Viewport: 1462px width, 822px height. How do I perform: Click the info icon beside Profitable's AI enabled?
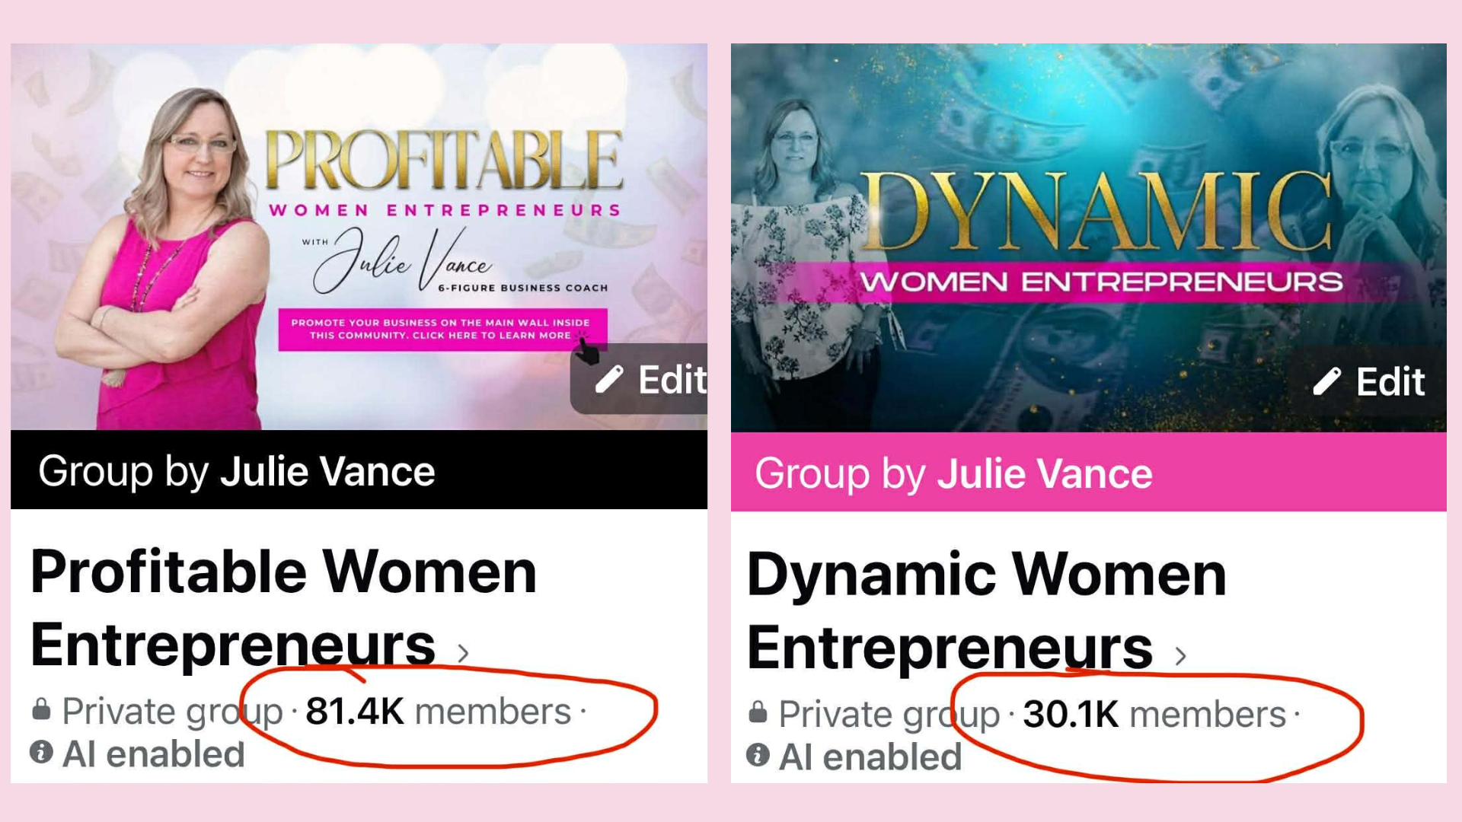point(41,753)
